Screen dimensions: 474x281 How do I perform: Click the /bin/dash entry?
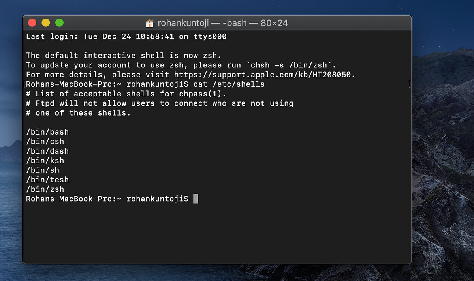point(47,151)
